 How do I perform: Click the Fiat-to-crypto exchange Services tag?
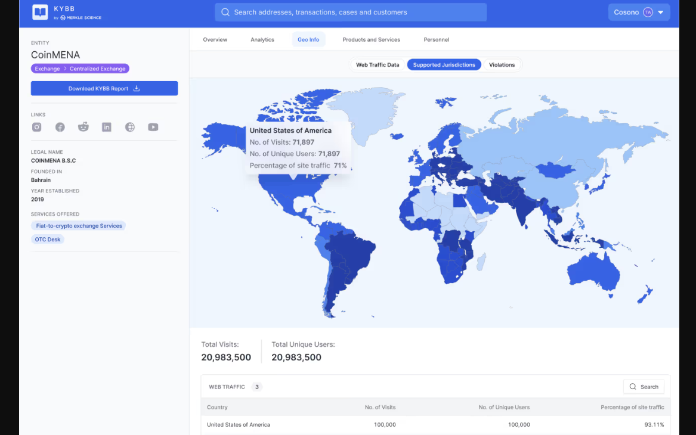click(79, 226)
